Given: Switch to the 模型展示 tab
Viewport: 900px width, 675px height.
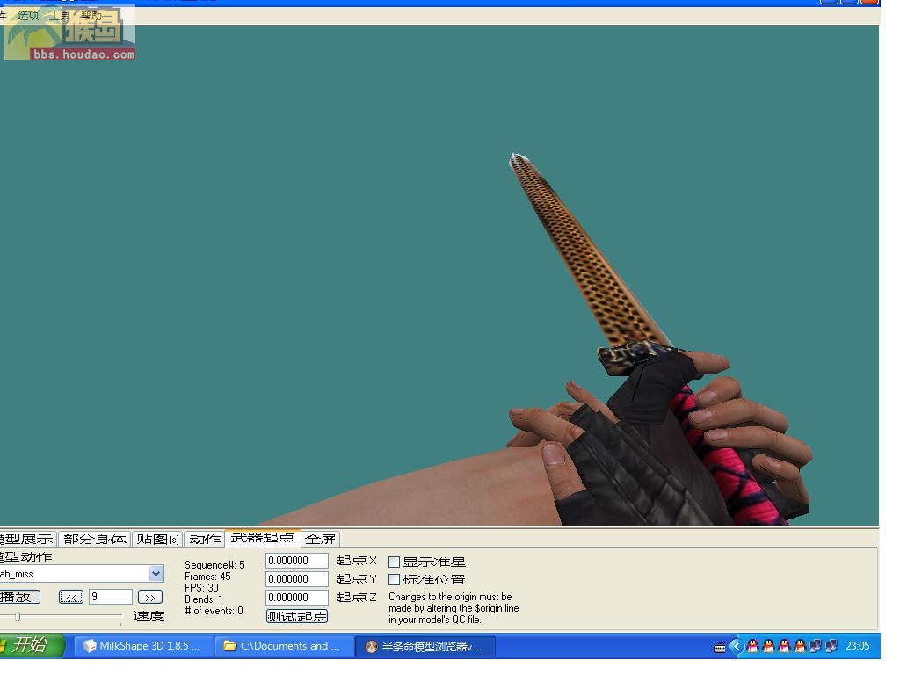Looking at the screenshot, I should pos(26,539).
